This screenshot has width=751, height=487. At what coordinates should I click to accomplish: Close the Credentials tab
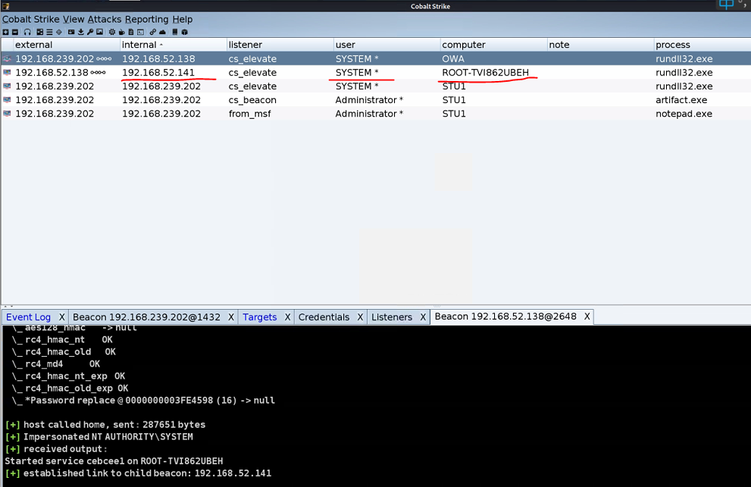[360, 317]
